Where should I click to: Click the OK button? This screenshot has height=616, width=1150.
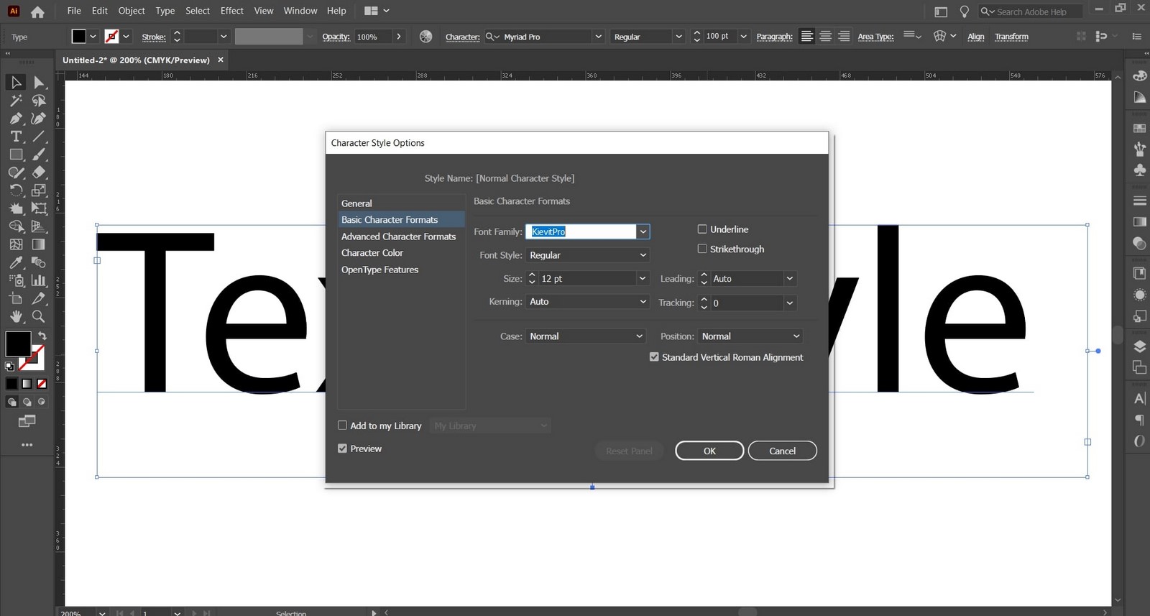click(709, 451)
